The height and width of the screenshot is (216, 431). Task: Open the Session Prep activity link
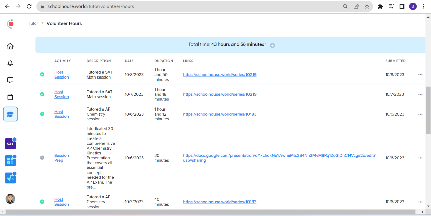(61, 158)
